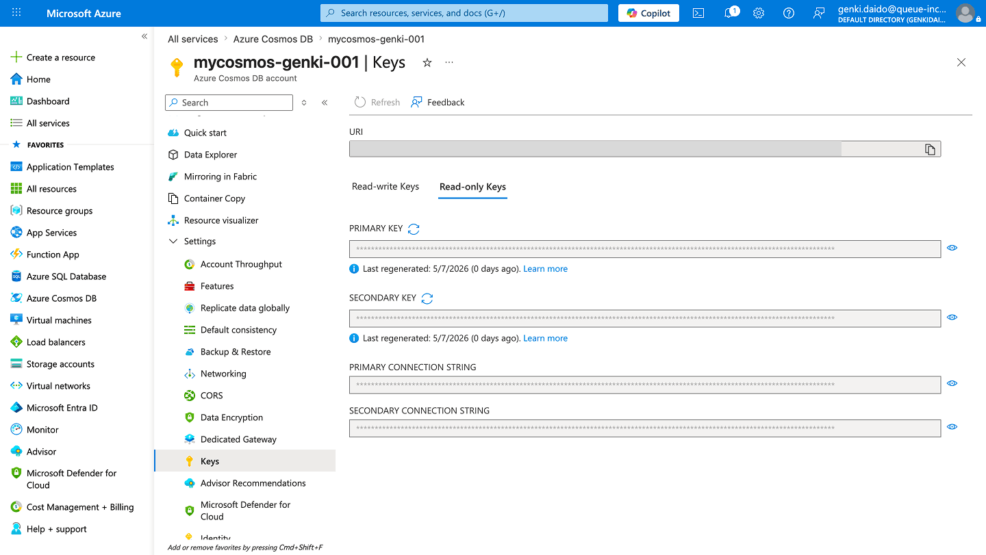Open Microsoft Entra ID favorite
Image resolution: width=986 pixels, height=555 pixels.
point(54,408)
